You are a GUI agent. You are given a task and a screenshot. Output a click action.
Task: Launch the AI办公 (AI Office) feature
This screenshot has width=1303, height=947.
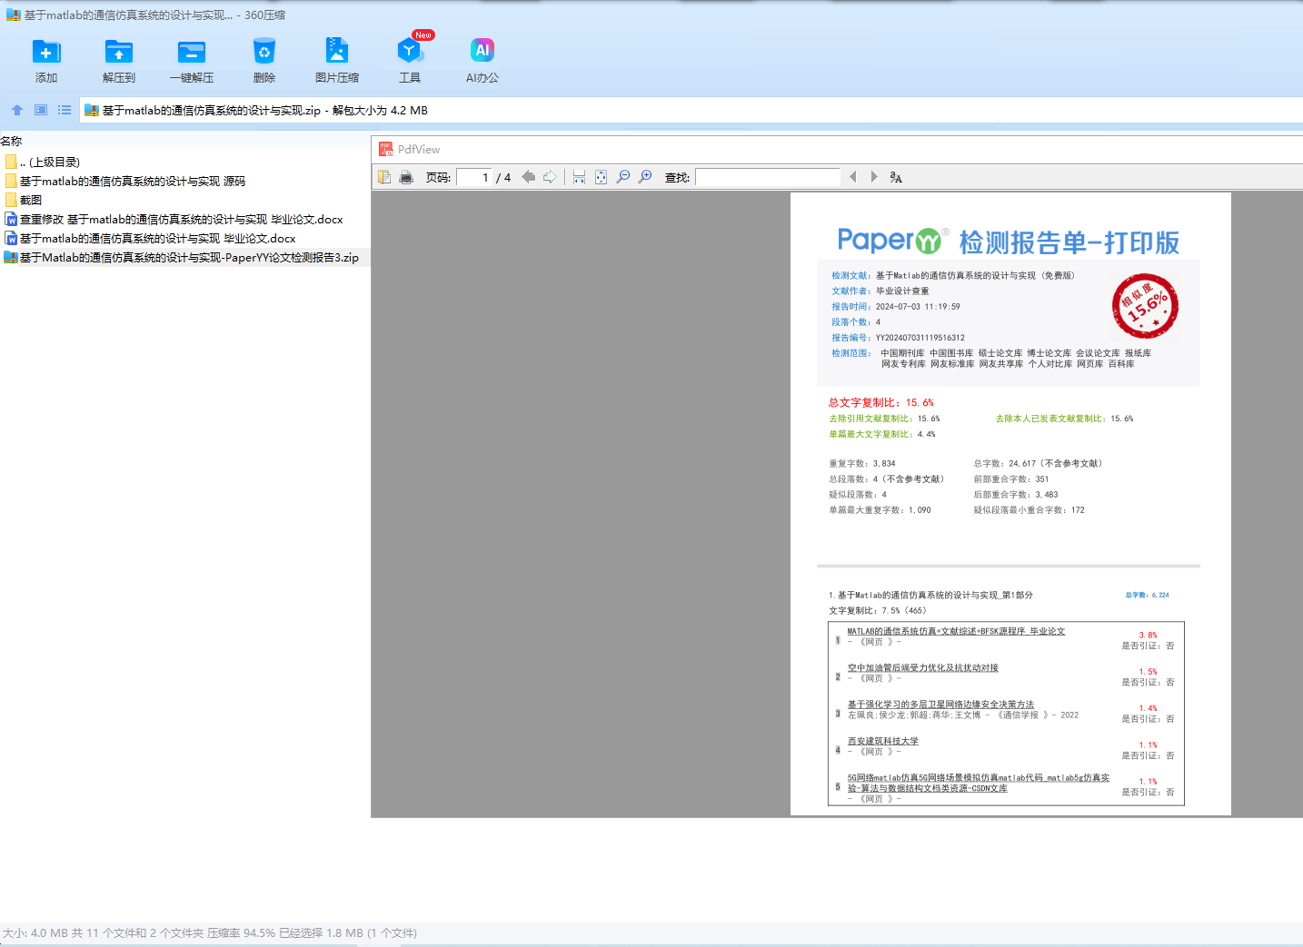(482, 52)
